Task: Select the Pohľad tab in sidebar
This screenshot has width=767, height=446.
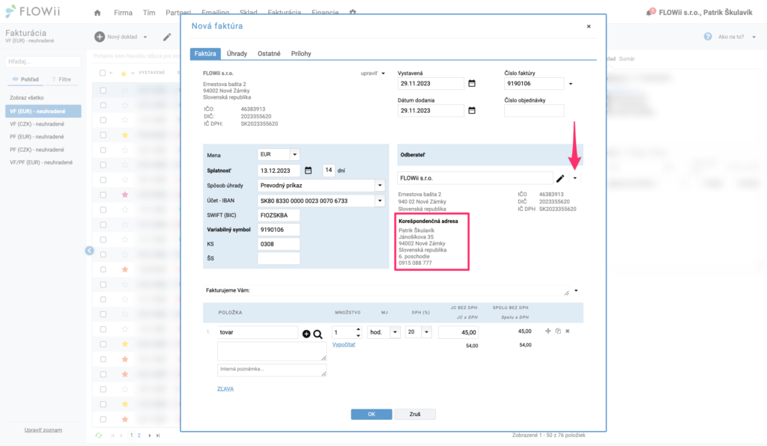Action: pos(25,79)
